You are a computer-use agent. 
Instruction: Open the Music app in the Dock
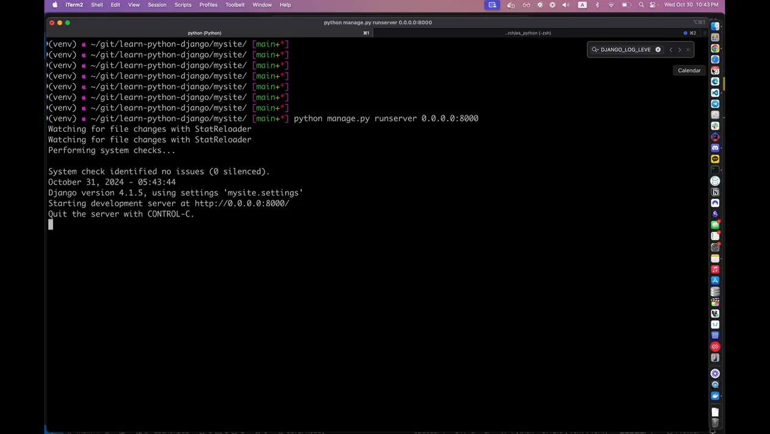715,269
